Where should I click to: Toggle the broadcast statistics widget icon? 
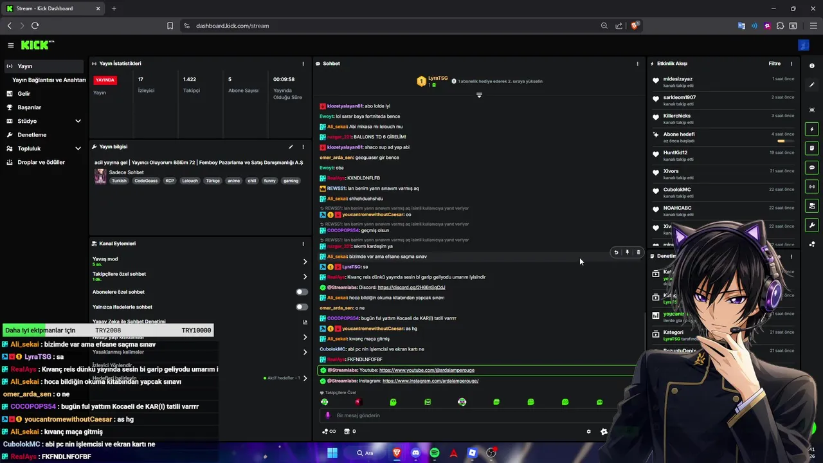[812, 186]
